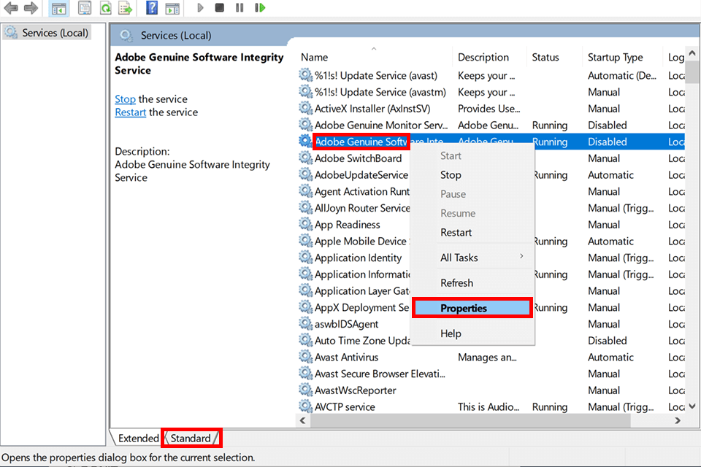Click the Refresh toolbar icon

tap(105, 8)
